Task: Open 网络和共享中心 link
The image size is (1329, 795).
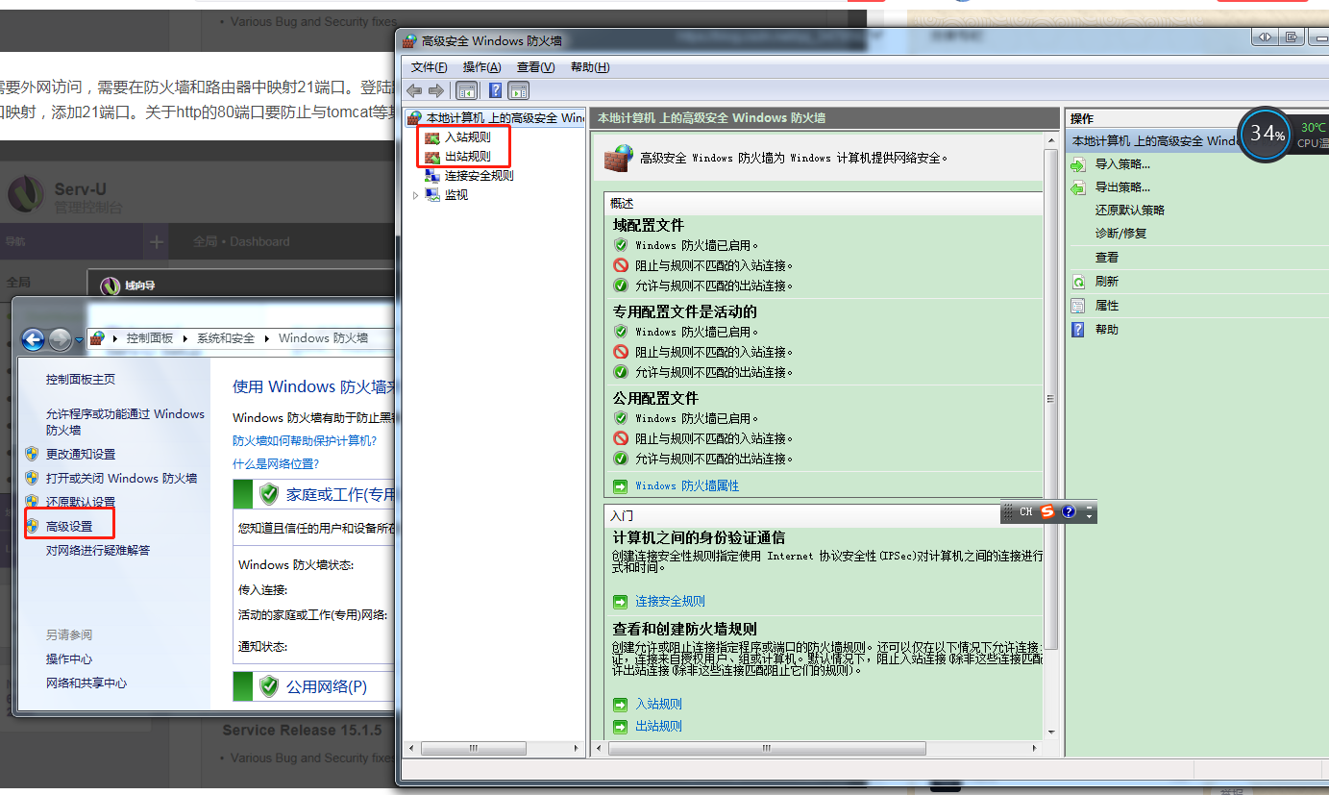Action: (86, 683)
